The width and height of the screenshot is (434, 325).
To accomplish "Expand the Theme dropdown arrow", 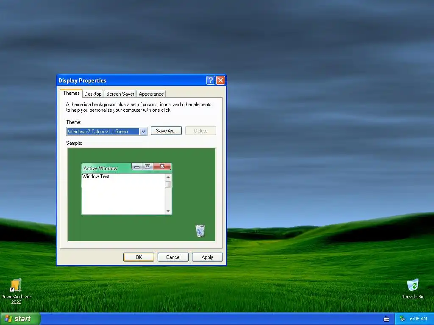I will point(143,132).
